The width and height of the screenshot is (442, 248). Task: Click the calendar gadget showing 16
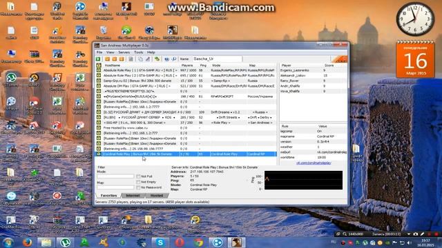tap(416, 60)
